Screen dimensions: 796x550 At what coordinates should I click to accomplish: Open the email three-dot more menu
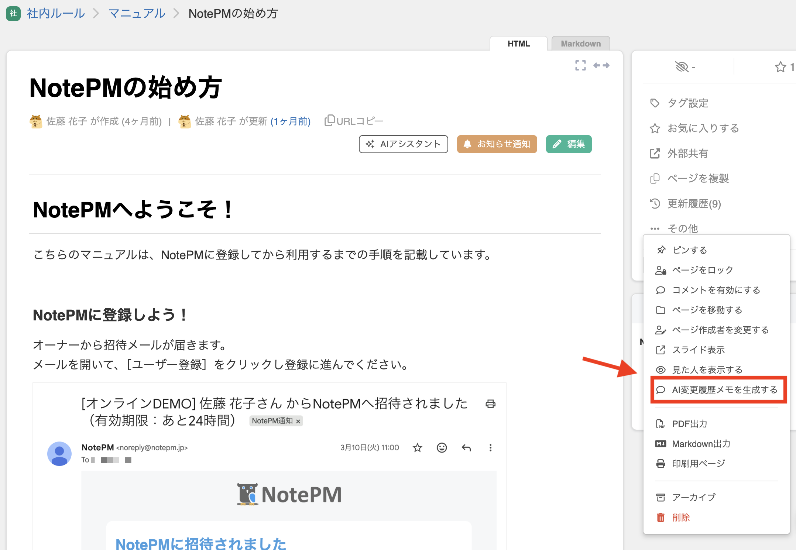[490, 448]
